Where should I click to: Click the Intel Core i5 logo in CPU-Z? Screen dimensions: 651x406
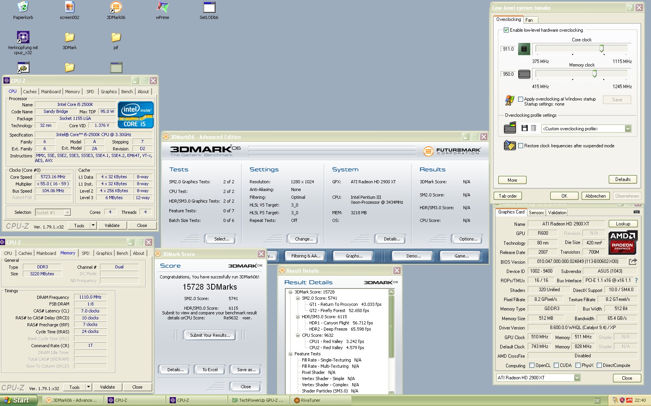click(136, 115)
